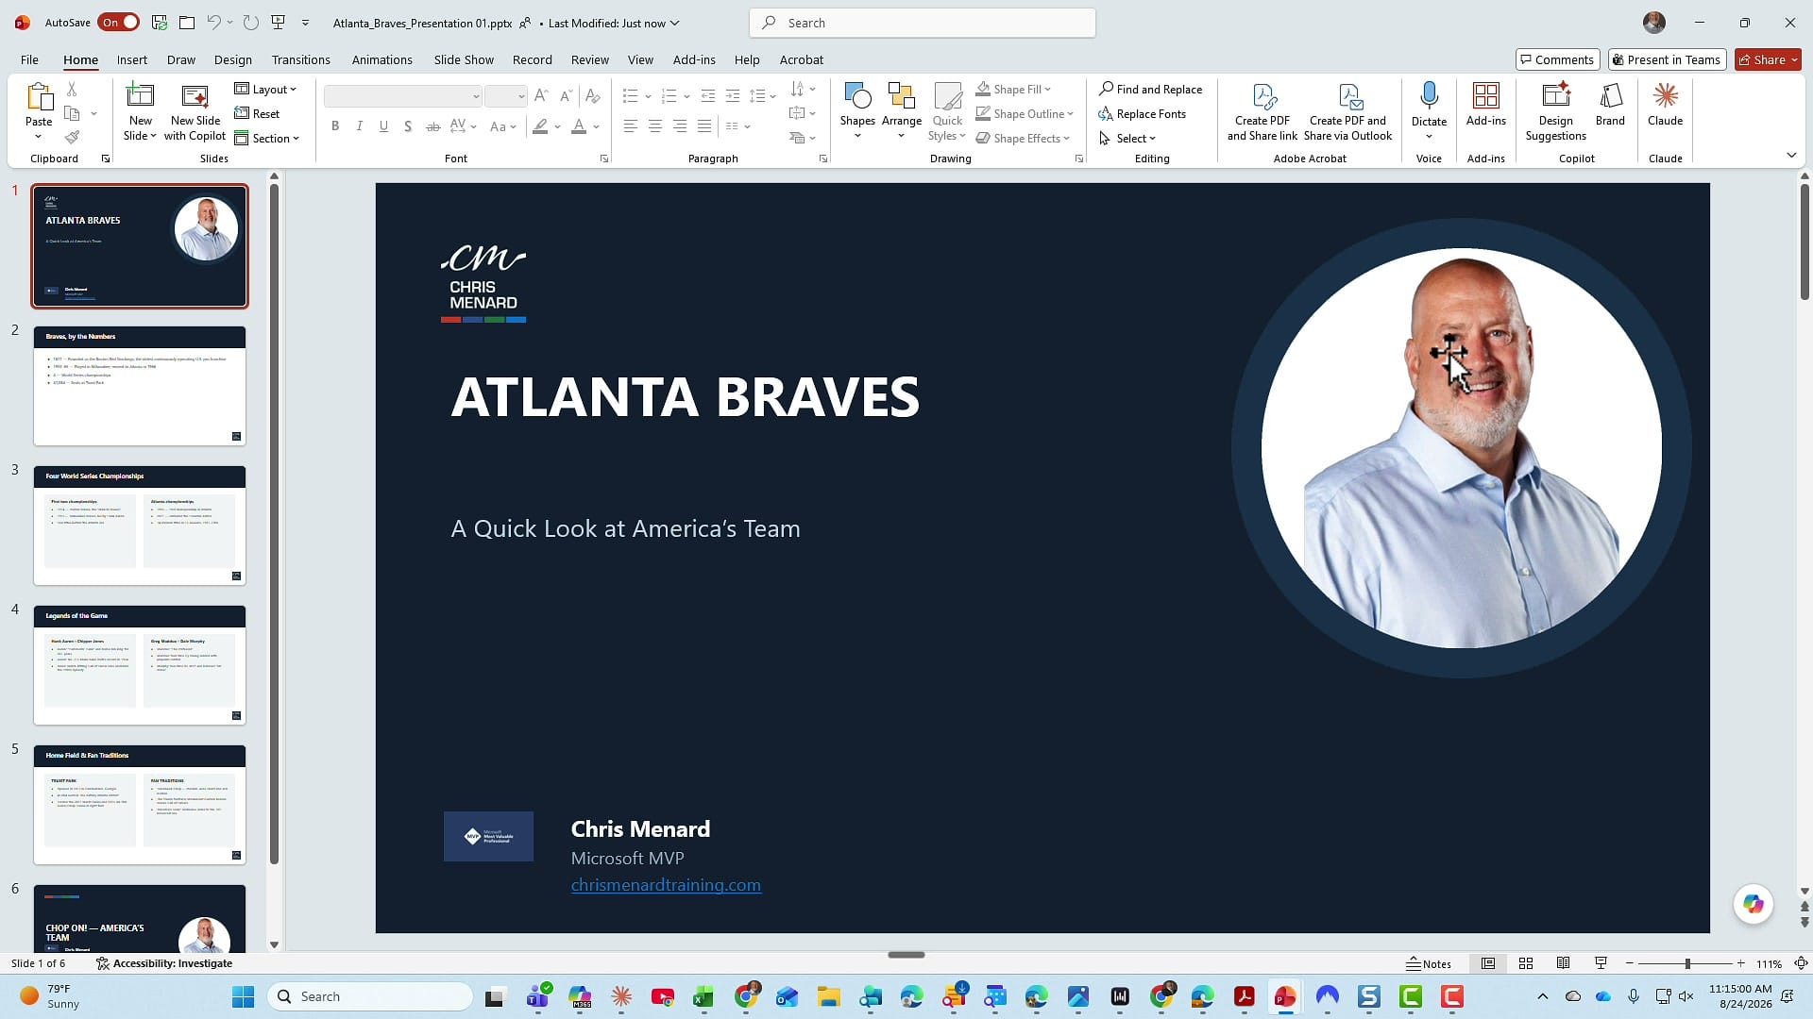Toggle text Shadow formatting
The image size is (1813, 1019).
click(408, 126)
